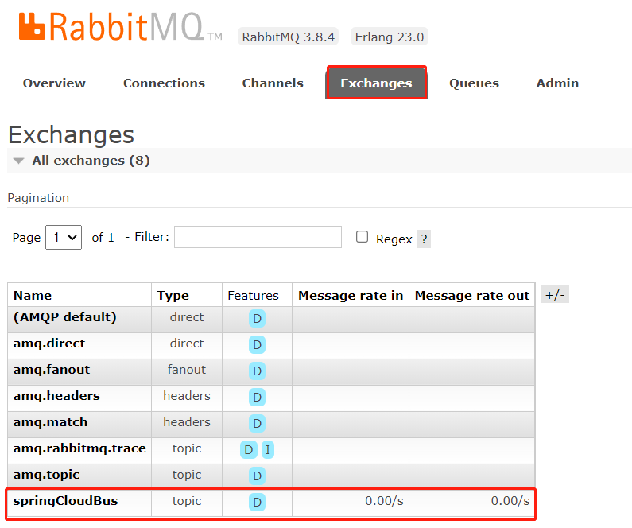Open the Page number dropdown
The height and width of the screenshot is (528, 632).
click(x=64, y=238)
